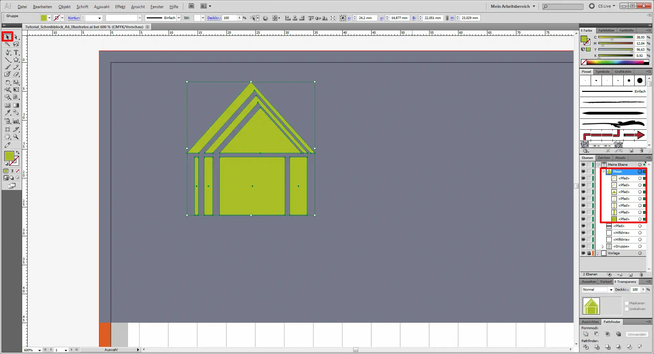654x354 pixels.
Task: Select the Rotate tool
Action: click(x=7, y=82)
